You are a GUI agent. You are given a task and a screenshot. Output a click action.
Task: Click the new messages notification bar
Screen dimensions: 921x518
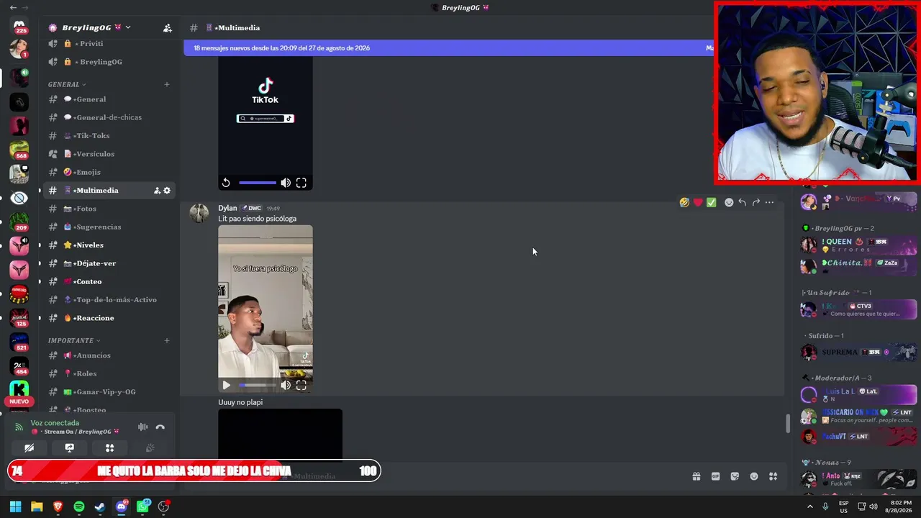[450, 48]
